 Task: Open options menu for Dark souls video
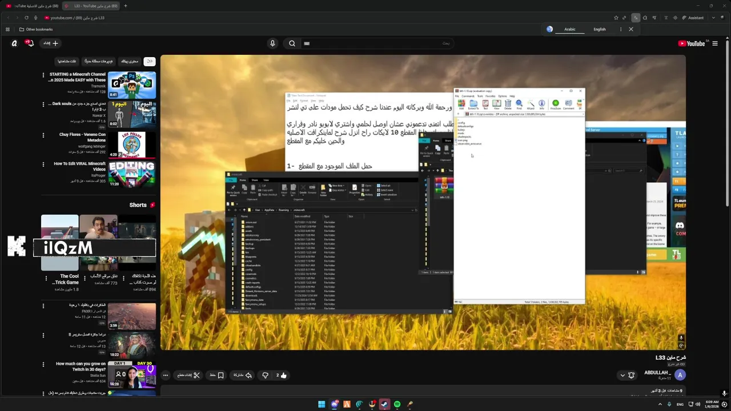point(43,104)
